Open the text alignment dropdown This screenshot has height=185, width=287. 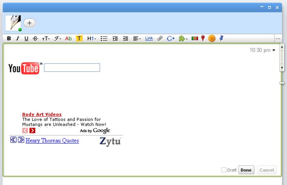(x=137, y=38)
